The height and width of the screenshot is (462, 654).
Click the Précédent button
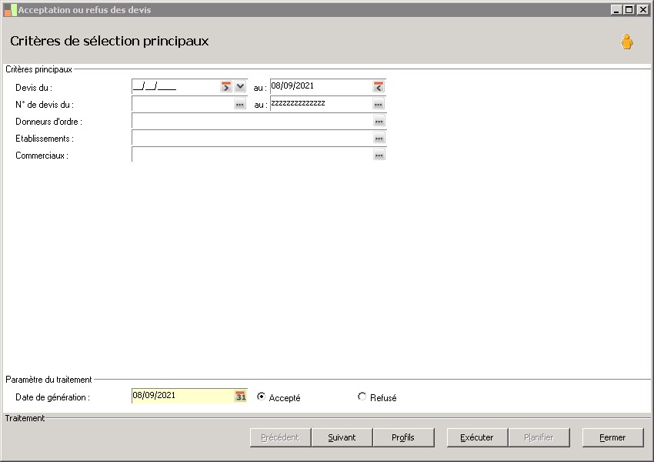[280, 437]
